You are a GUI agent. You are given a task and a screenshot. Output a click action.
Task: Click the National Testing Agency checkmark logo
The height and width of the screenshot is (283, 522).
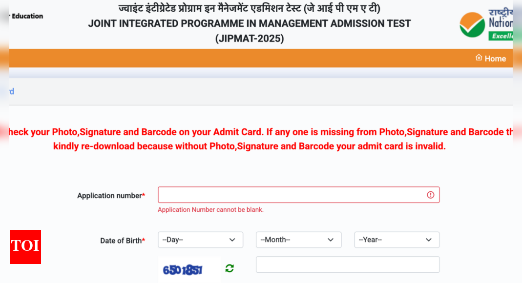[x=472, y=25]
